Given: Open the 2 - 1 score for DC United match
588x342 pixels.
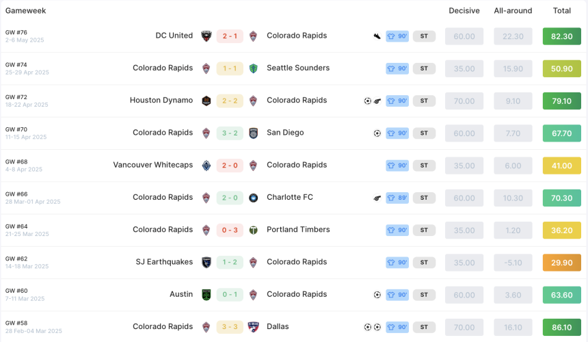Looking at the screenshot, I should 230,36.
